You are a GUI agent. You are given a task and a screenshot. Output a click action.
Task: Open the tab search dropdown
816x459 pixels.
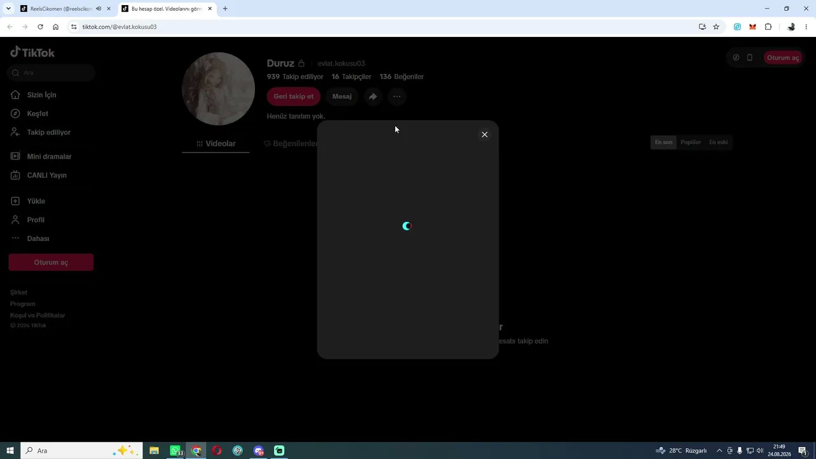(8, 9)
